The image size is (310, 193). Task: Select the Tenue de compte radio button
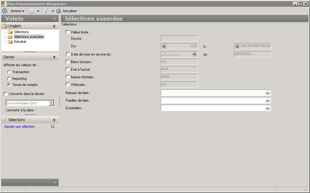tap(9, 85)
